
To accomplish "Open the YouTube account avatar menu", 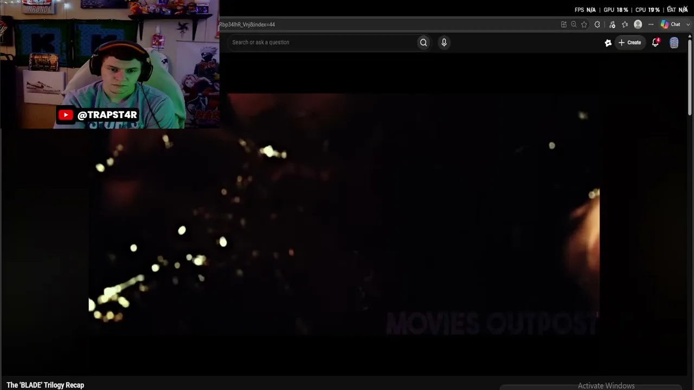I will pyautogui.click(x=674, y=43).
